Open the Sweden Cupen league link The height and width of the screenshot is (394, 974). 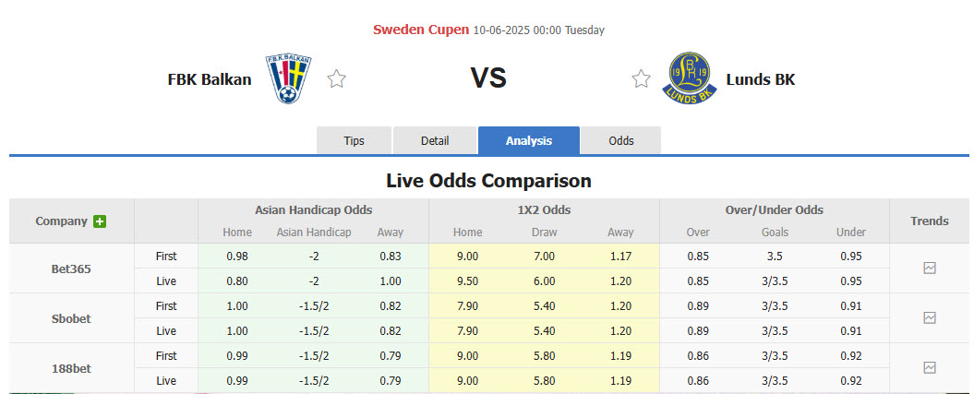[421, 30]
